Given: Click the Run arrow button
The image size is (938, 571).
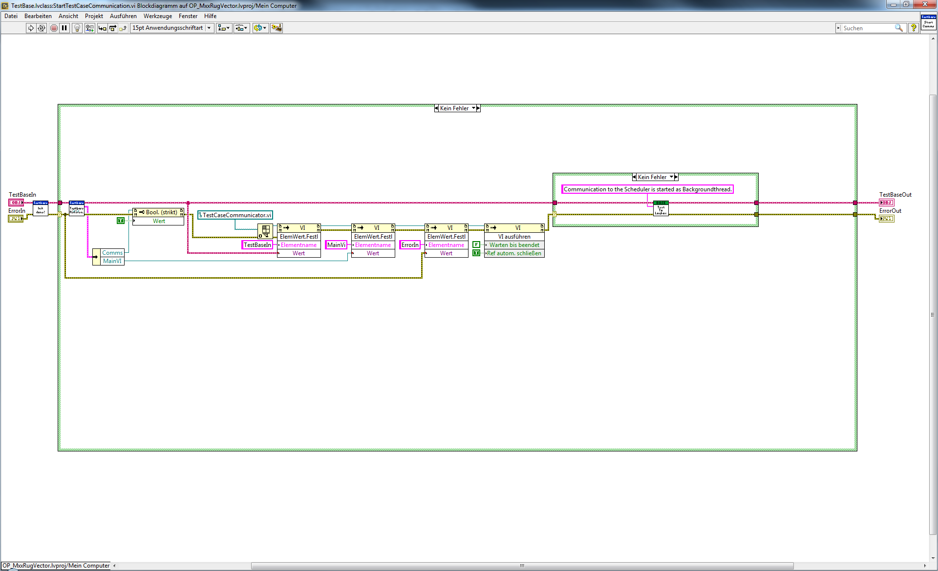Looking at the screenshot, I should pos(31,28).
